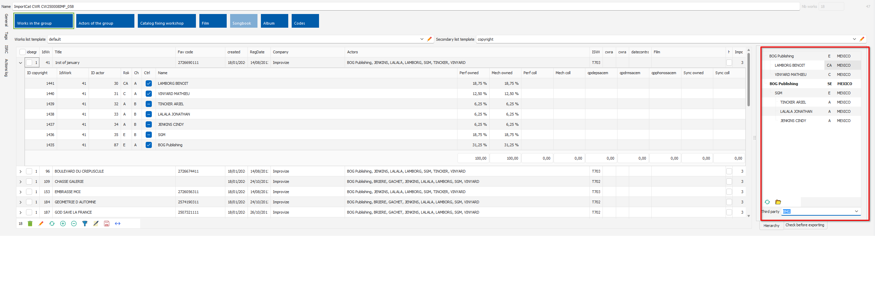This screenshot has height=297, width=875.
Task: Click the Codes button
Action: point(305,21)
